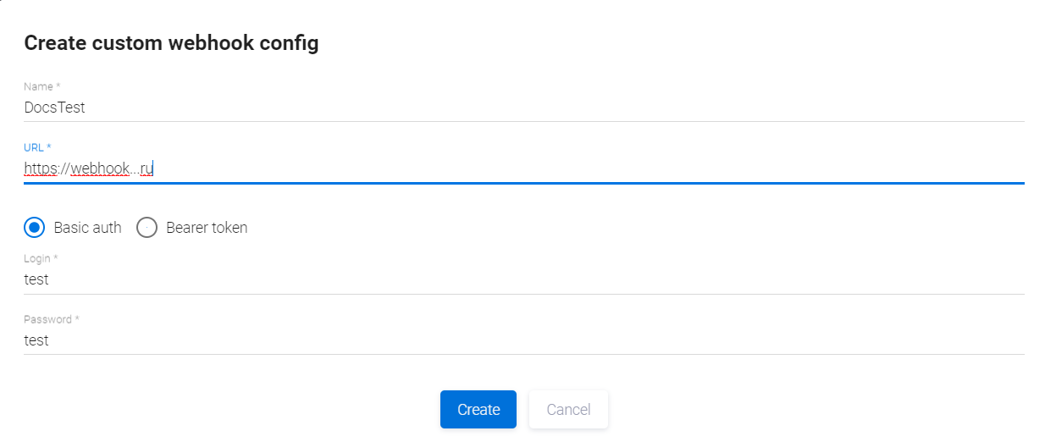Screen dimensions: 1045x442
Task: Click the 'Basic auth' label text
Action: click(x=87, y=228)
